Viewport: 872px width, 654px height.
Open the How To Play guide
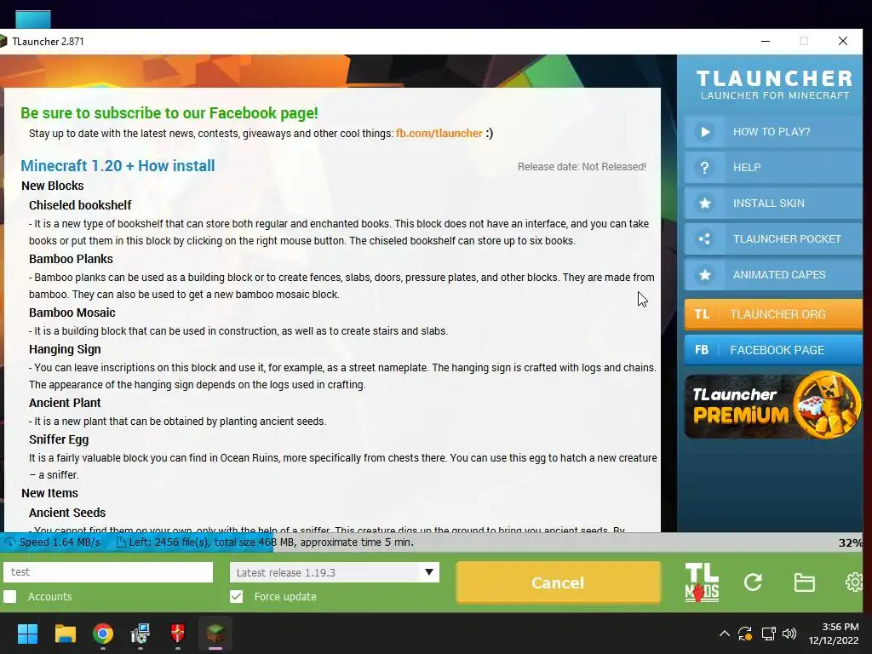click(773, 132)
